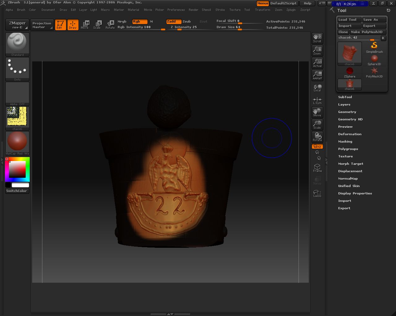Open the Preferences menu

click(x=176, y=10)
